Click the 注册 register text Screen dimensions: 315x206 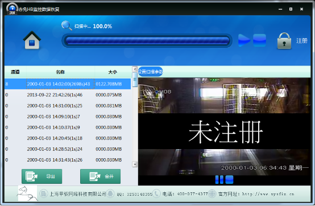[x=302, y=41]
